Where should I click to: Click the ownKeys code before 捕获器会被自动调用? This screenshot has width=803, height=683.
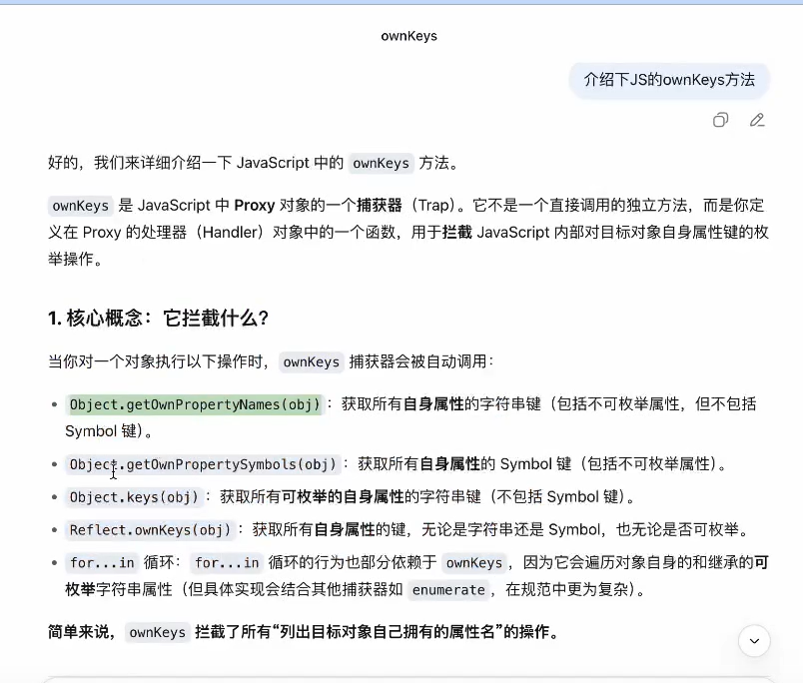311,362
